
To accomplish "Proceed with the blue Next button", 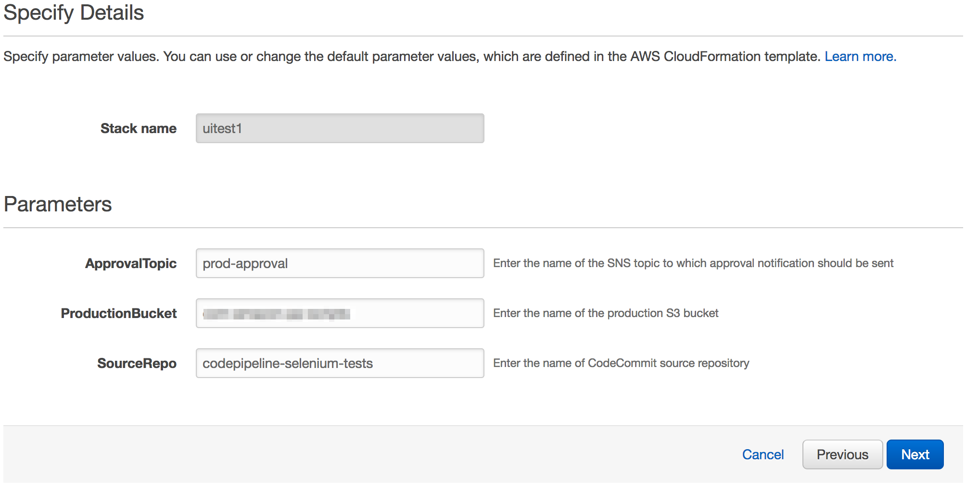I will coord(915,454).
